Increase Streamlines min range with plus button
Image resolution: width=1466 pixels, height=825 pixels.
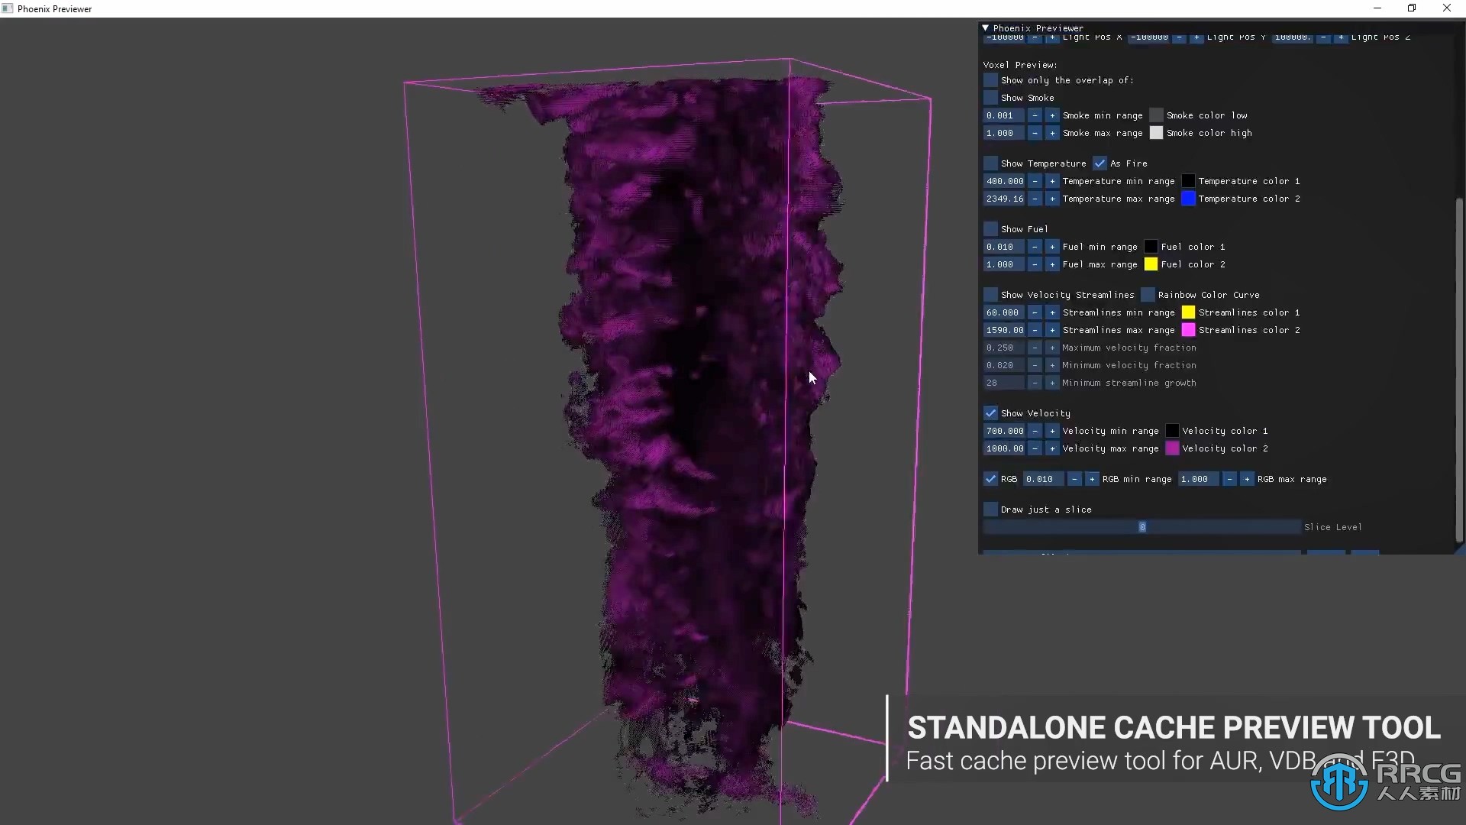[1052, 312]
